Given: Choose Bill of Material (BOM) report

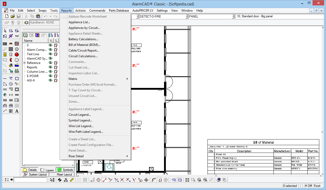Looking at the screenshot, I should pos(85,45).
